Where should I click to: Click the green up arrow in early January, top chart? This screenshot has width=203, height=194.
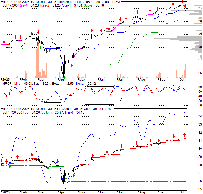click(x=9, y=48)
